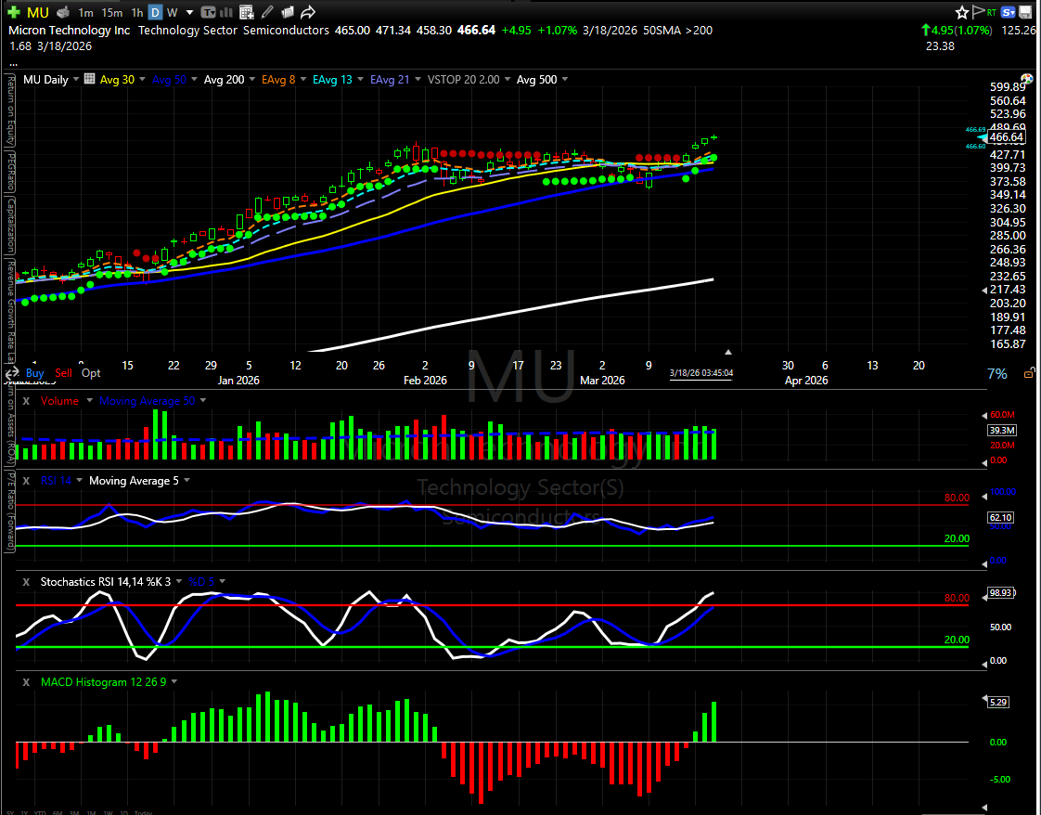This screenshot has width=1041, height=815.
Task: Open the chart template tray icon
Action: (x=63, y=12)
